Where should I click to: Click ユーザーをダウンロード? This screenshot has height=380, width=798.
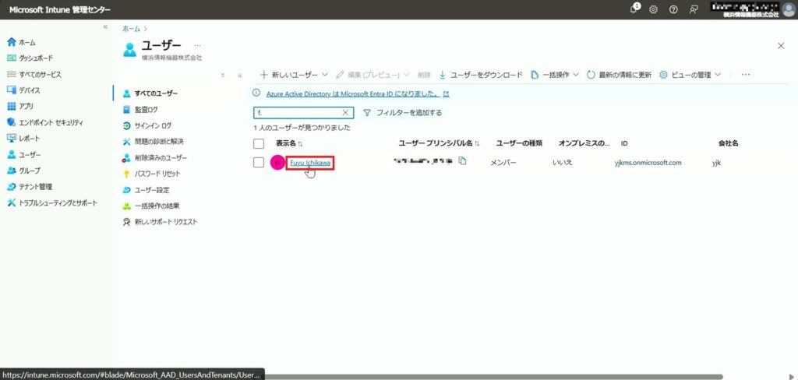[480, 75]
